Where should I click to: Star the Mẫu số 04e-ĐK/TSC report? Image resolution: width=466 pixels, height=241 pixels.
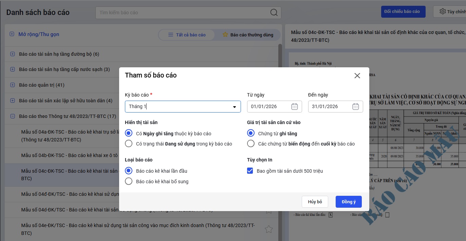268,229
